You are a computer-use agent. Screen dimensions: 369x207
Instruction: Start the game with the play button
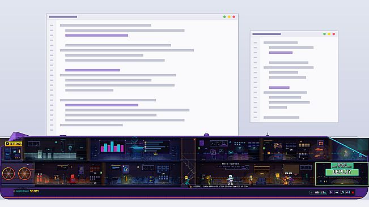tap(331, 192)
